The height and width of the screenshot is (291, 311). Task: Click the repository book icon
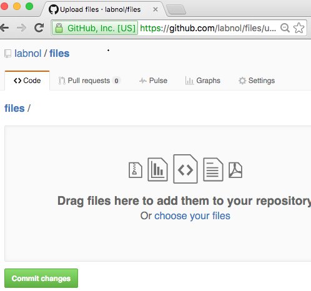point(8,54)
